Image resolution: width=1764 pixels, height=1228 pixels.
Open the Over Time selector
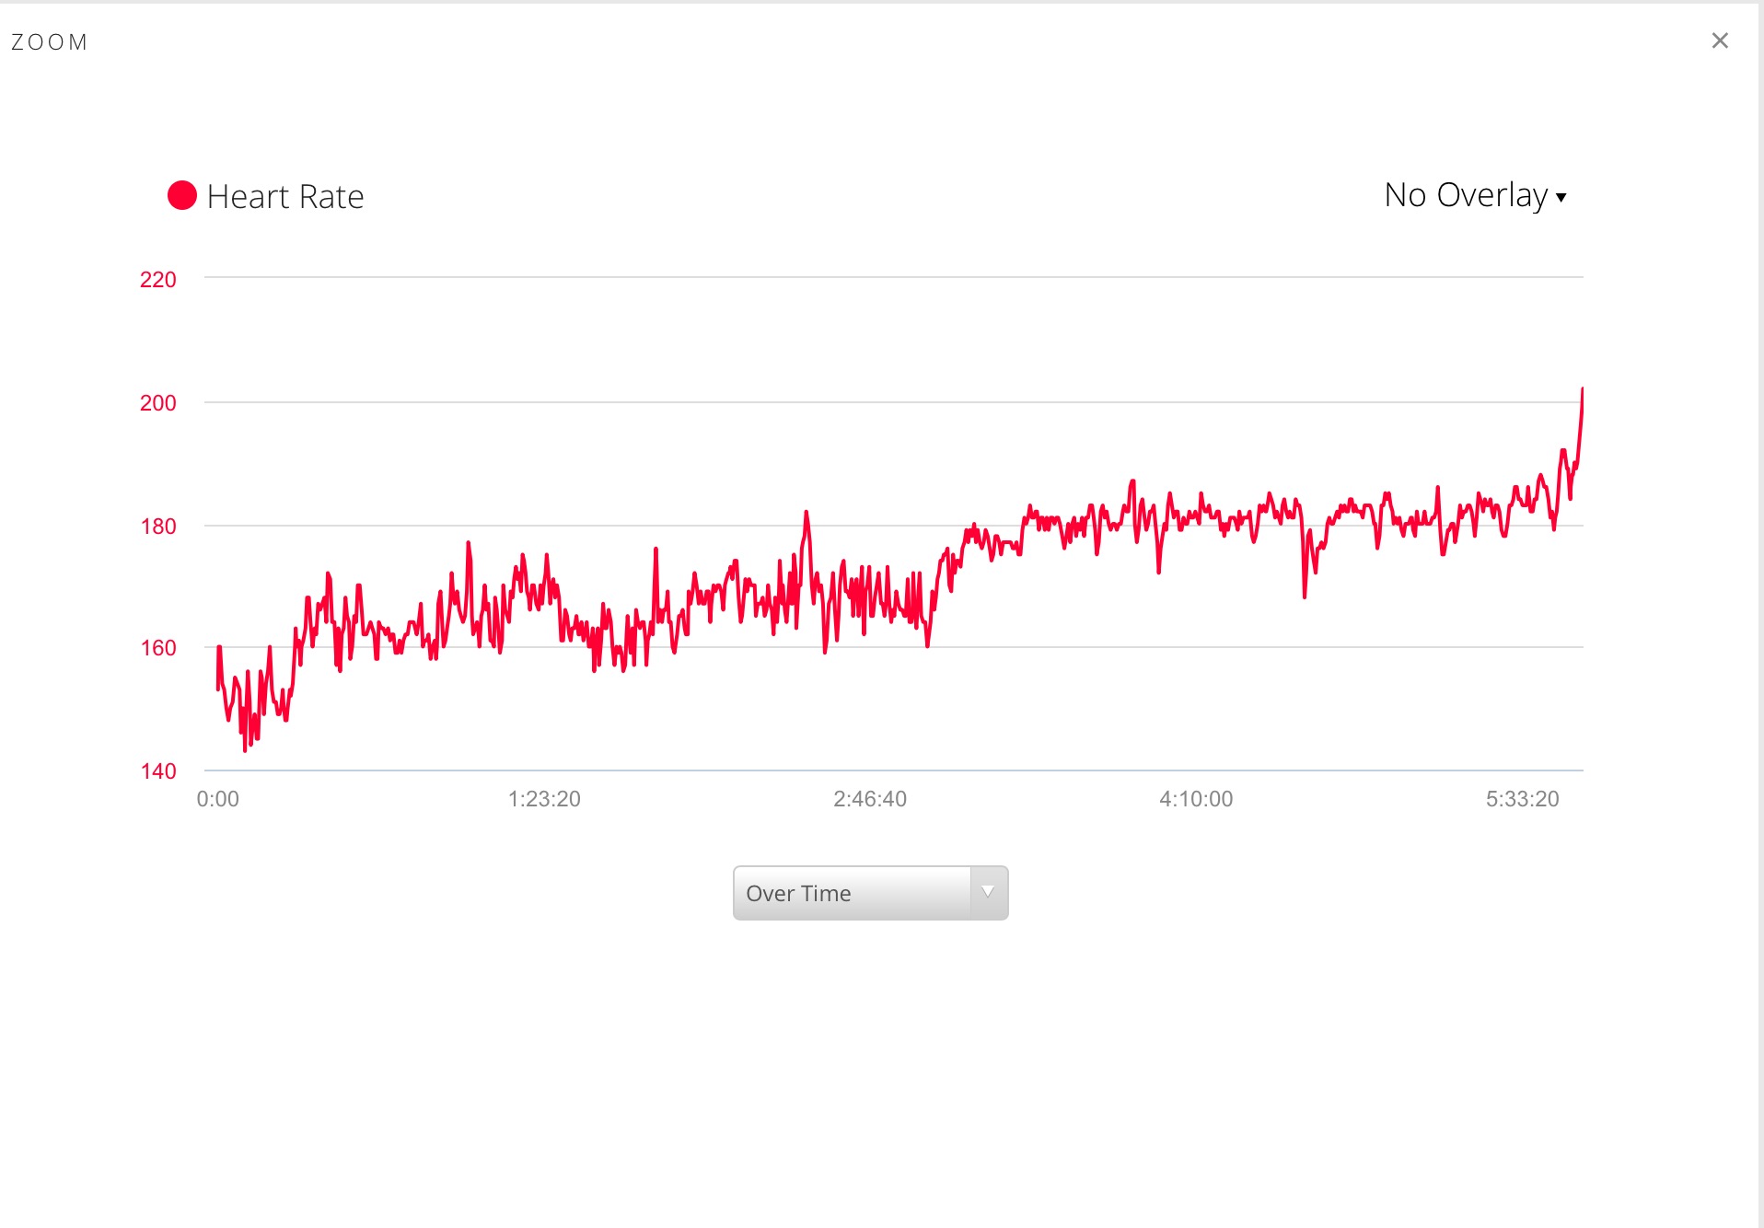tap(870, 892)
